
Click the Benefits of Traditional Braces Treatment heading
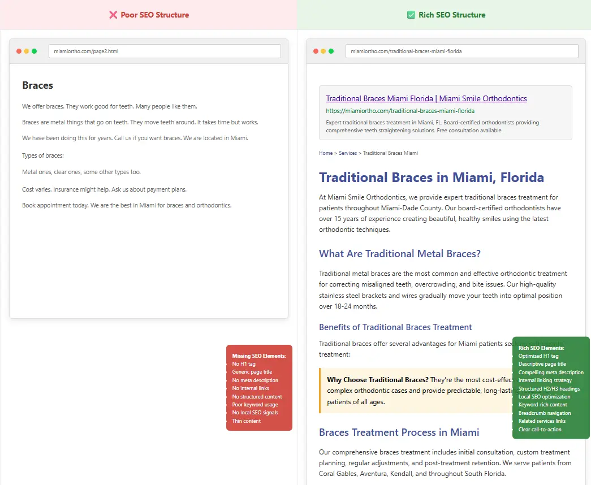(x=395, y=327)
